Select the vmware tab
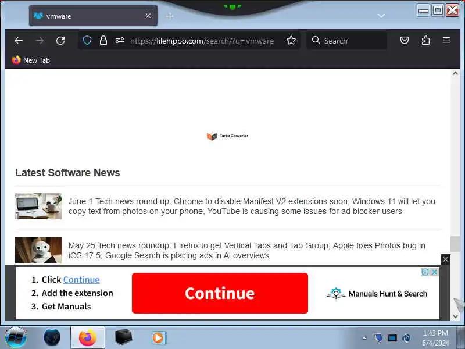 tap(93, 16)
